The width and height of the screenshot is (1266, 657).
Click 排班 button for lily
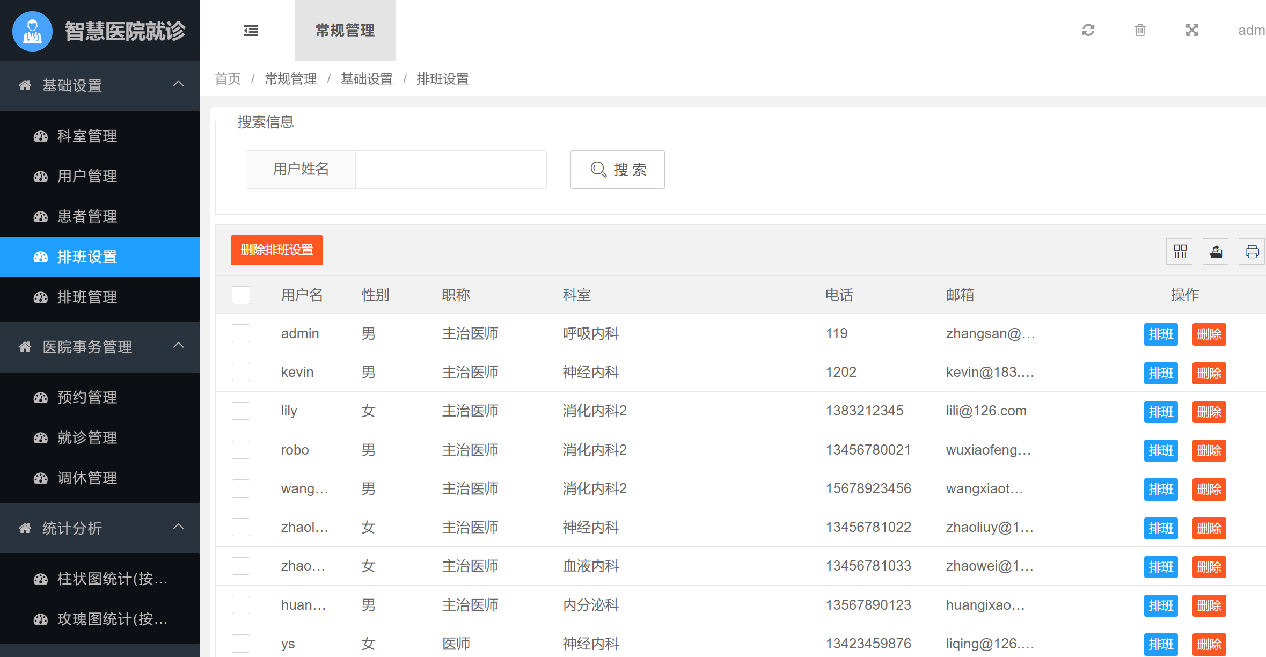click(x=1161, y=412)
